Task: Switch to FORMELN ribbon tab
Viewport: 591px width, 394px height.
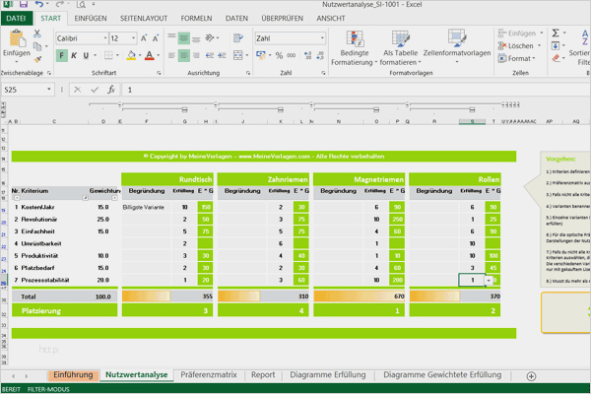Action: (196, 18)
